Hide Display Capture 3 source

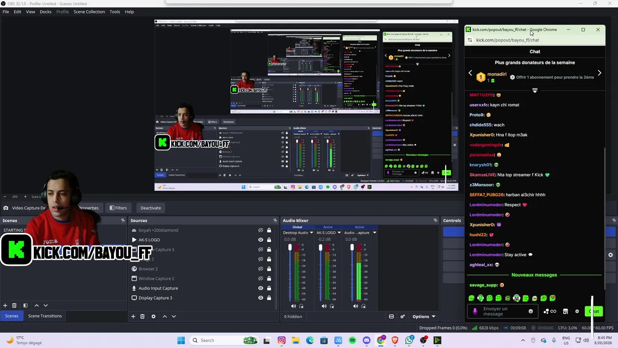(x=261, y=298)
